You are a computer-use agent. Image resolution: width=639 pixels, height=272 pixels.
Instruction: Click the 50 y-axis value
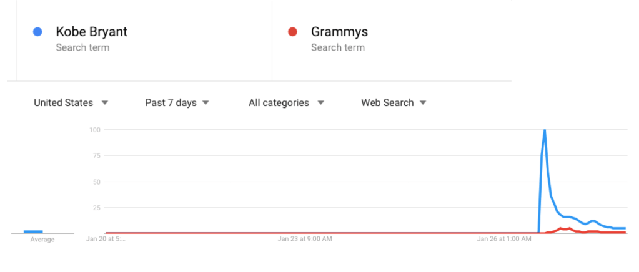(x=97, y=182)
